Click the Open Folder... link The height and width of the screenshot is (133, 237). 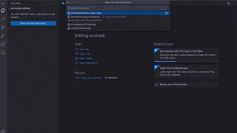click(87, 58)
